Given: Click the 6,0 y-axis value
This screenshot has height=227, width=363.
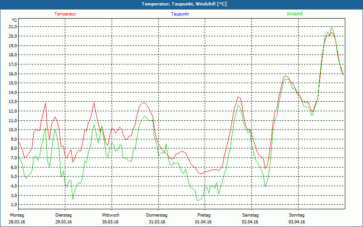Looking at the screenshot, I should [14, 167].
